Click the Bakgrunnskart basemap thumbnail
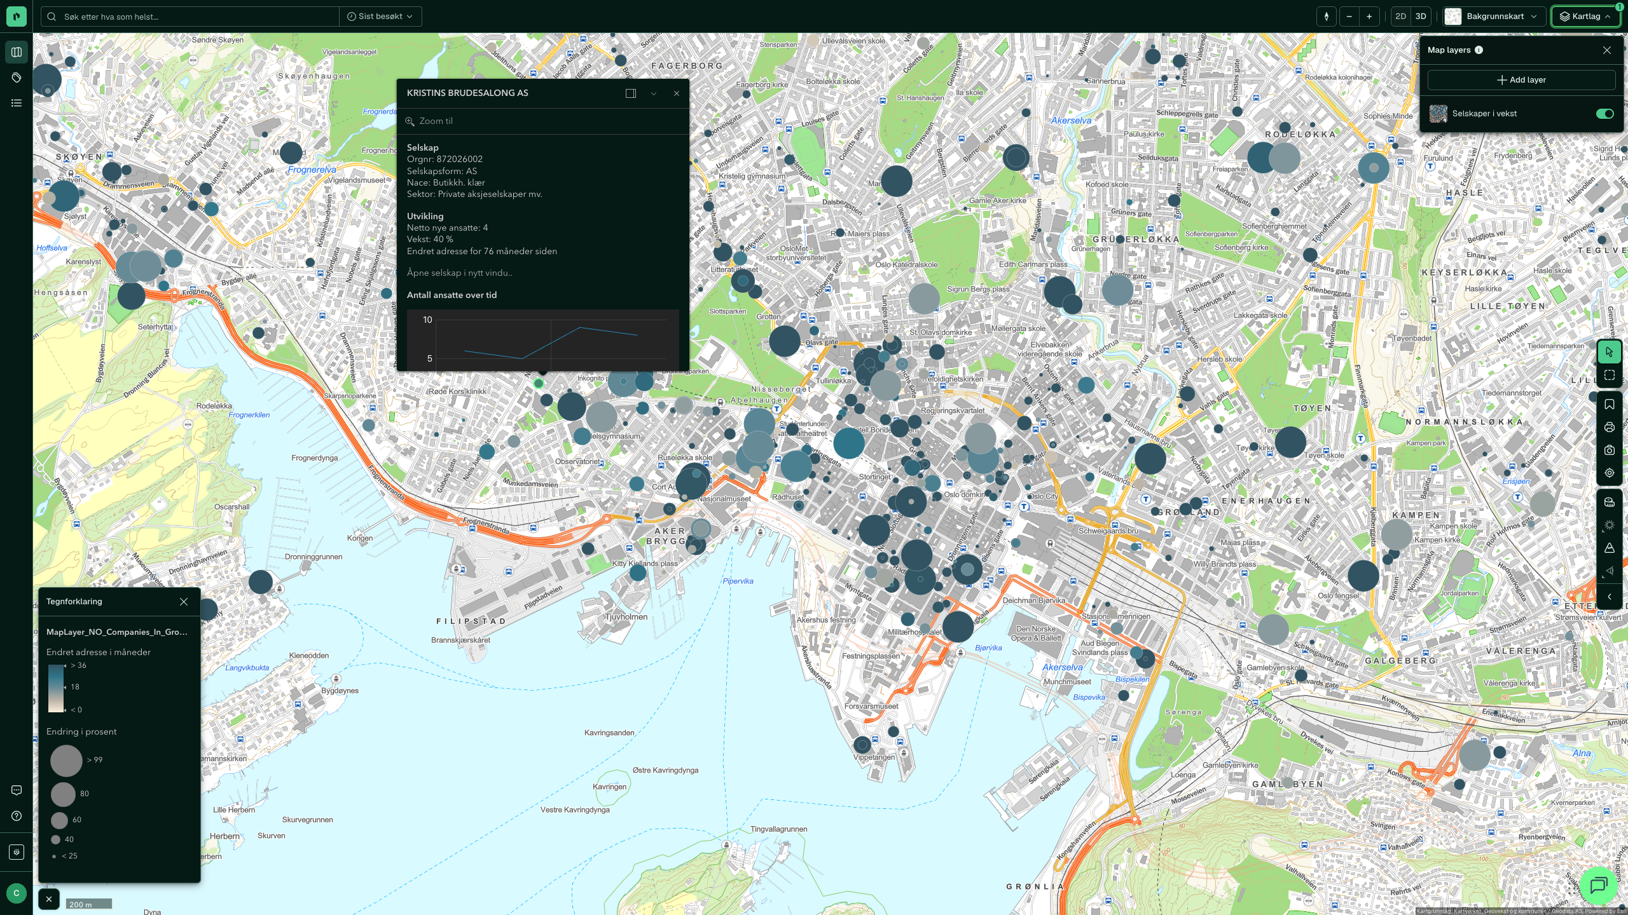1628x915 pixels. 1452,17
